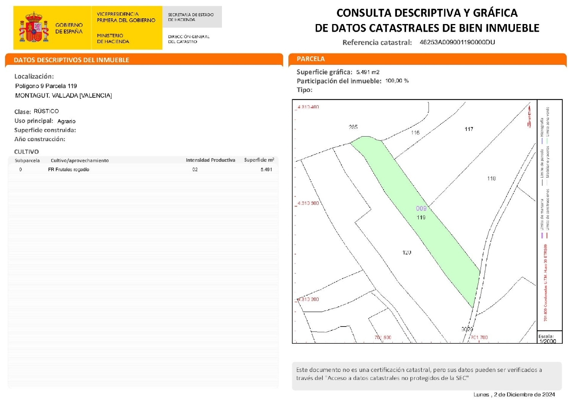Click the 'Límite zona verde' legend entry

[547, 125]
